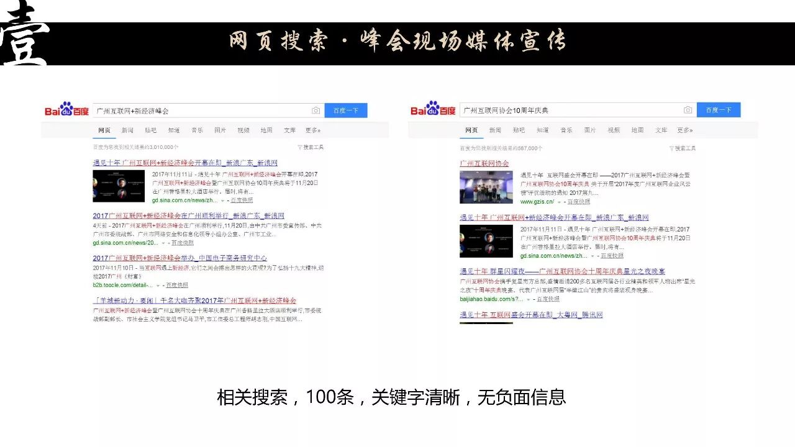Select the 视频 tab in the 10周年庆典 search

point(614,130)
